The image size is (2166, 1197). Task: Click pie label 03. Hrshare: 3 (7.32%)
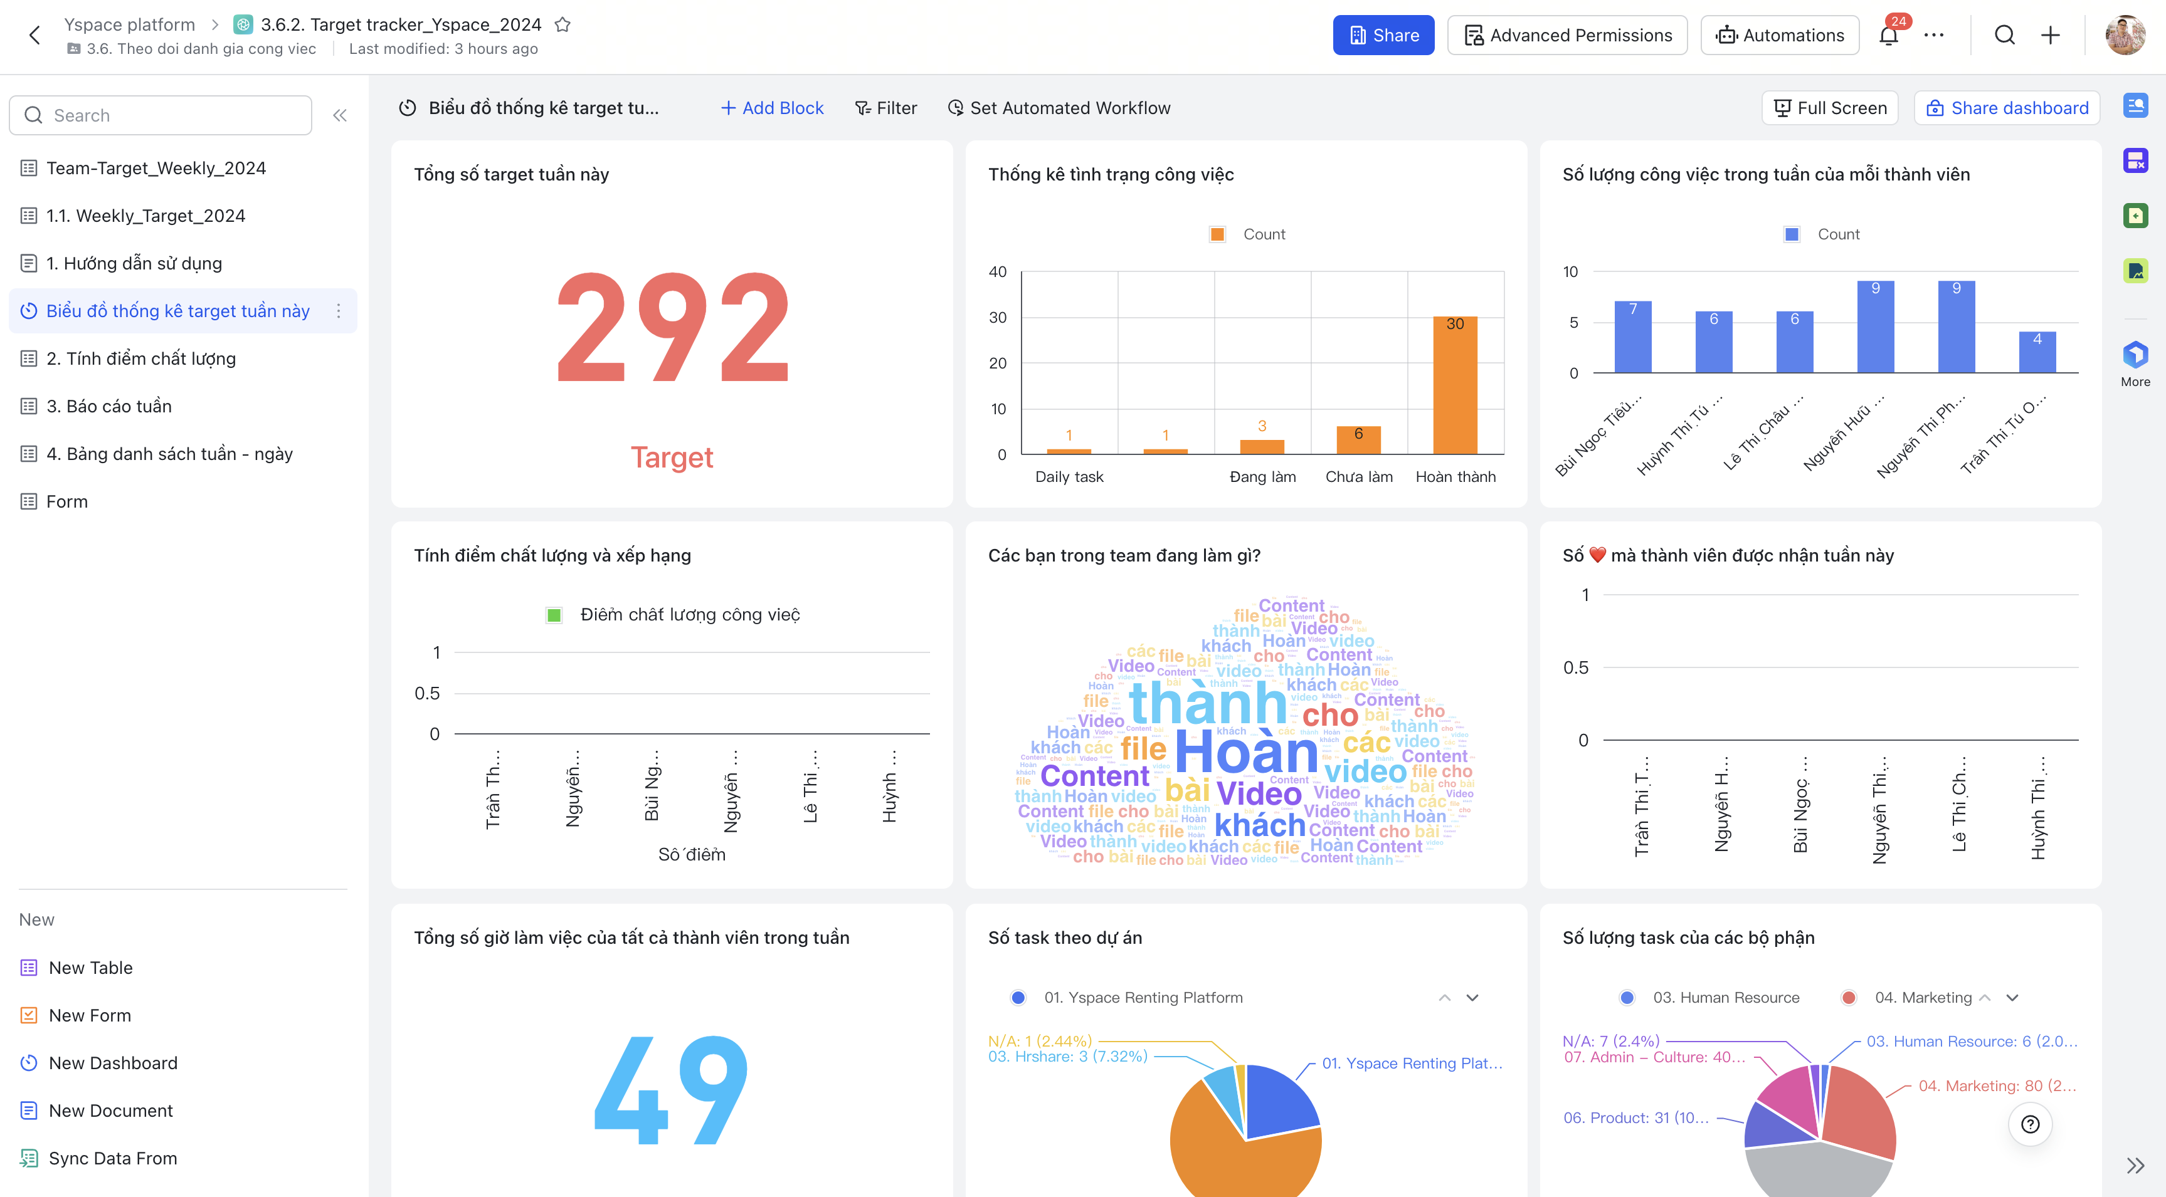pos(1068,1057)
